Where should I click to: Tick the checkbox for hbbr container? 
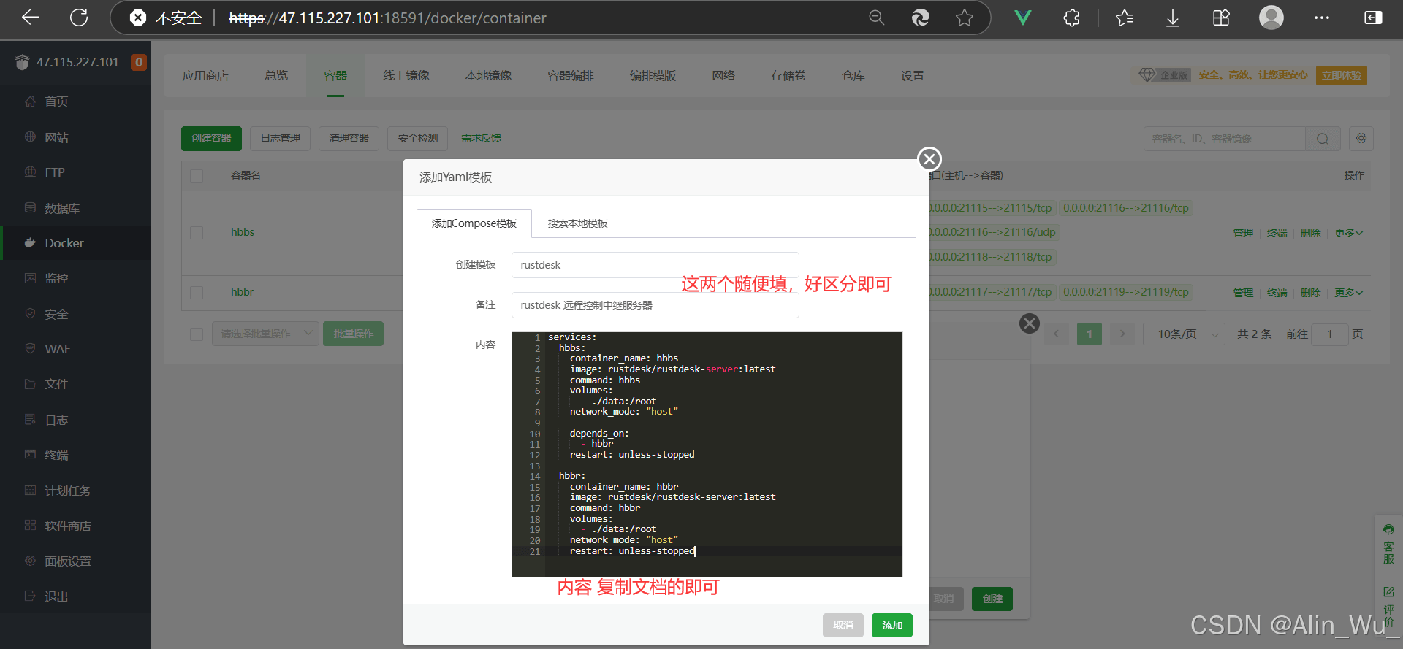coord(197,292)
